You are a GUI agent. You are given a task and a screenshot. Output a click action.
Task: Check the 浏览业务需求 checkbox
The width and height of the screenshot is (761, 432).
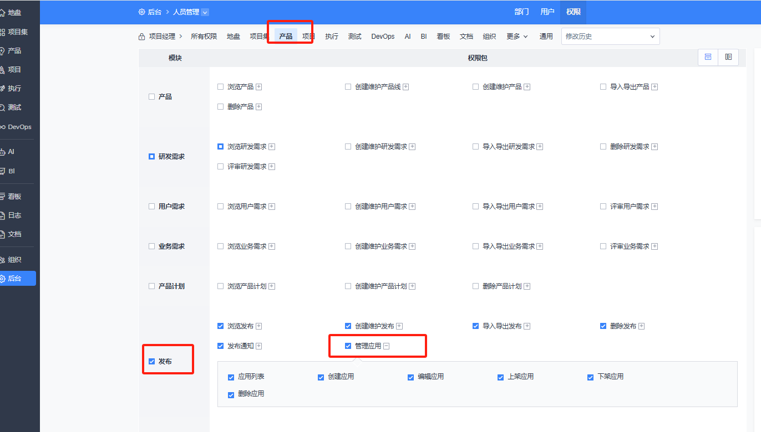click(x=220, y=246)
